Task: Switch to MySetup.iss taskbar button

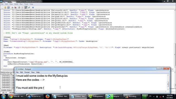Action: tap(114, 97)
